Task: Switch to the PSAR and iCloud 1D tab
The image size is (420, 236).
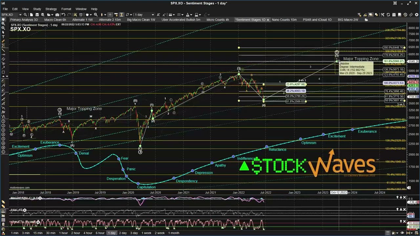Action: click(x=317, y=20)
